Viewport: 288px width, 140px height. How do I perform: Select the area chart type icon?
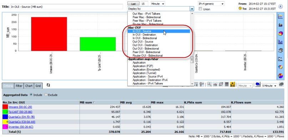(x=280, y=25)
